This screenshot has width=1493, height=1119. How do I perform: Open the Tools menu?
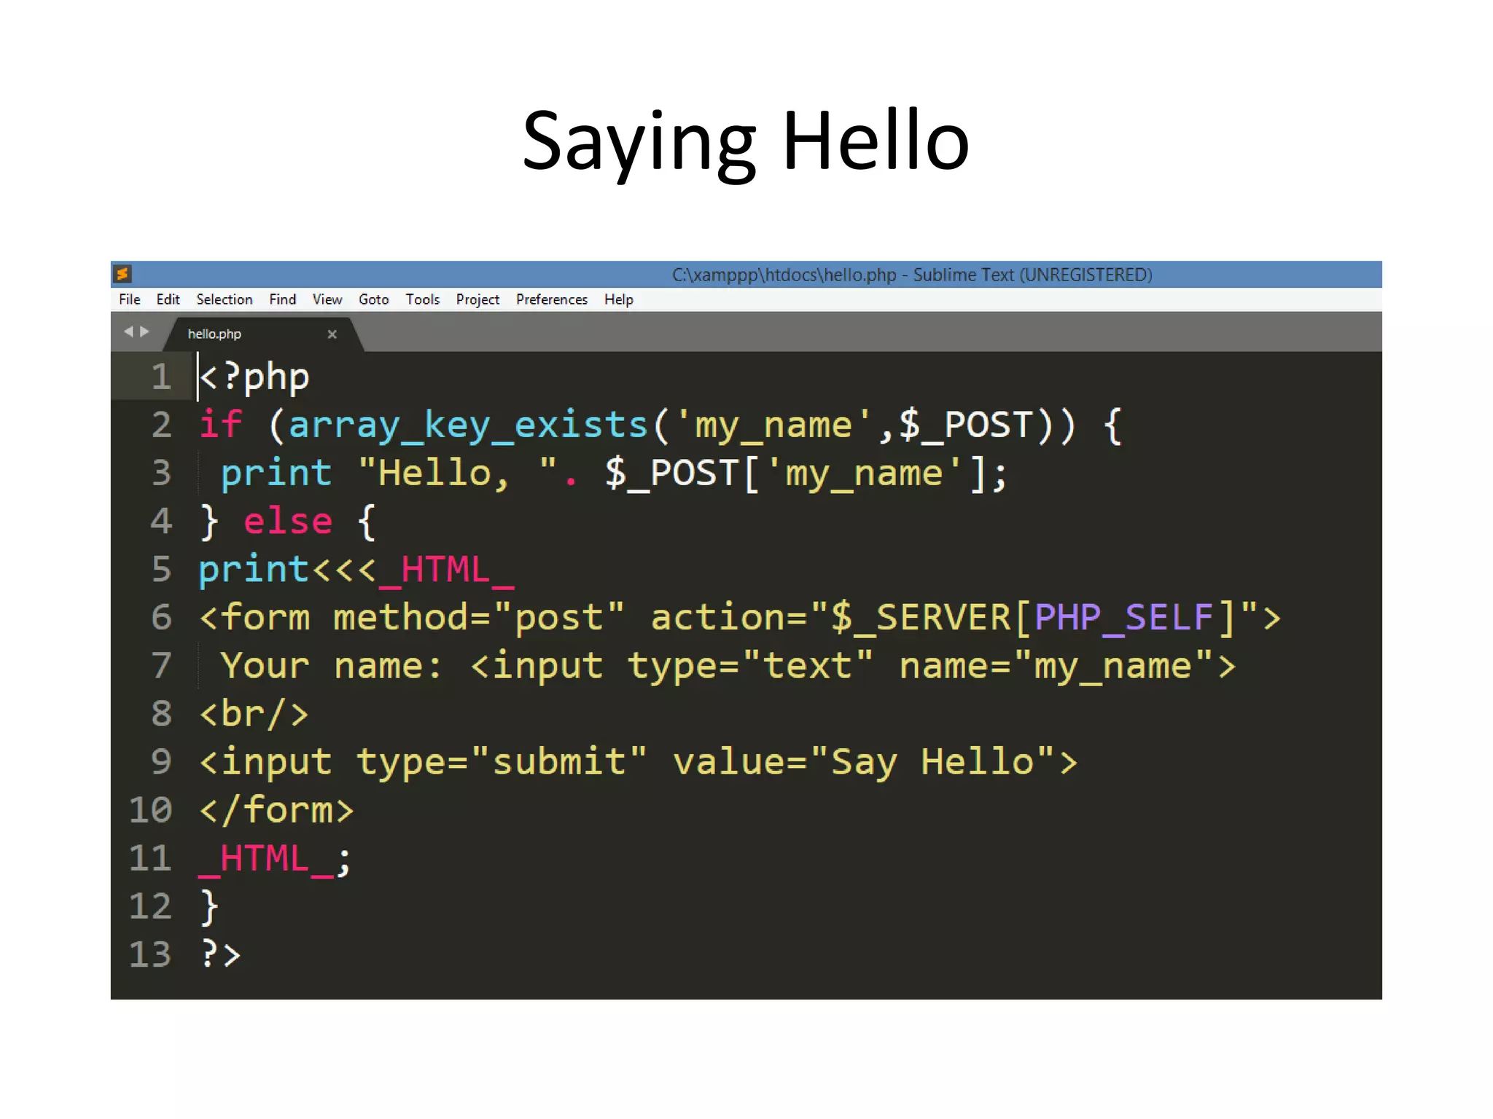422,299
